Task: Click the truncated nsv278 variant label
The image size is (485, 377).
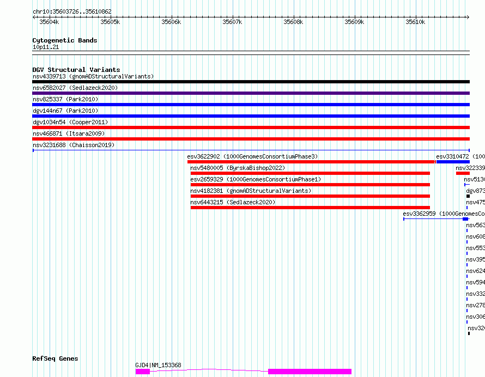Action: (x=475, y=305)
